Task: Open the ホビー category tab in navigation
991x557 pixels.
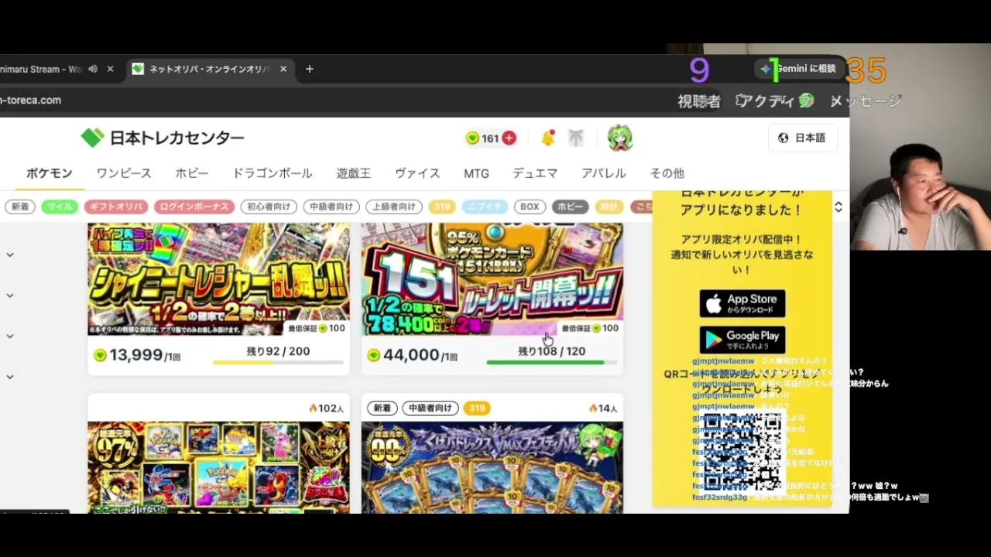Action: (192, 173)
